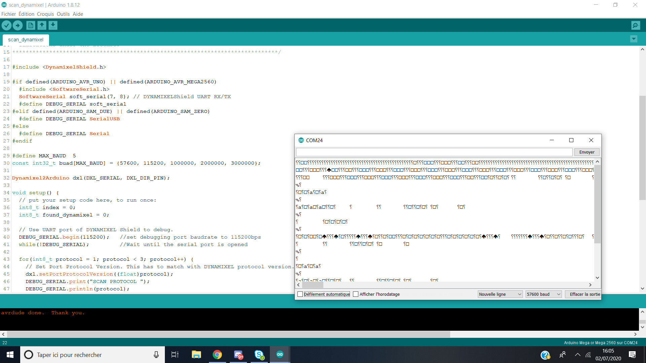
Task: Click the Verify sketch checkmark icon
Action: [x=6, y=25]
